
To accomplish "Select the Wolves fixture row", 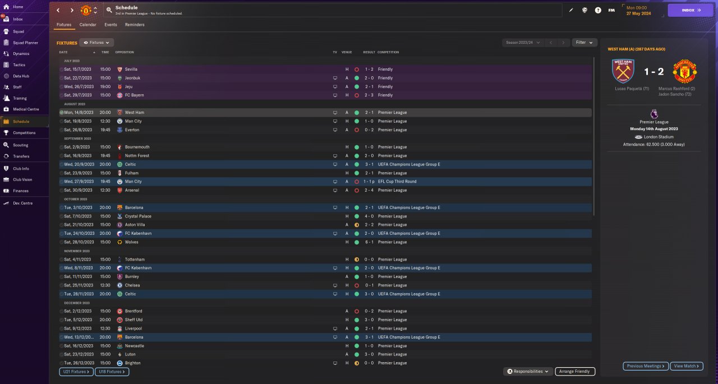I will 325,242.
